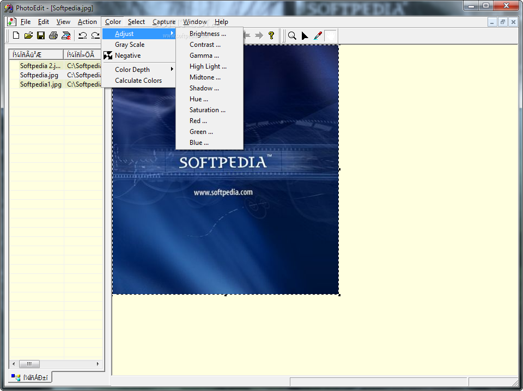
Task: Choose Calculate Colors menu item
Action: [x=139, y=81]
